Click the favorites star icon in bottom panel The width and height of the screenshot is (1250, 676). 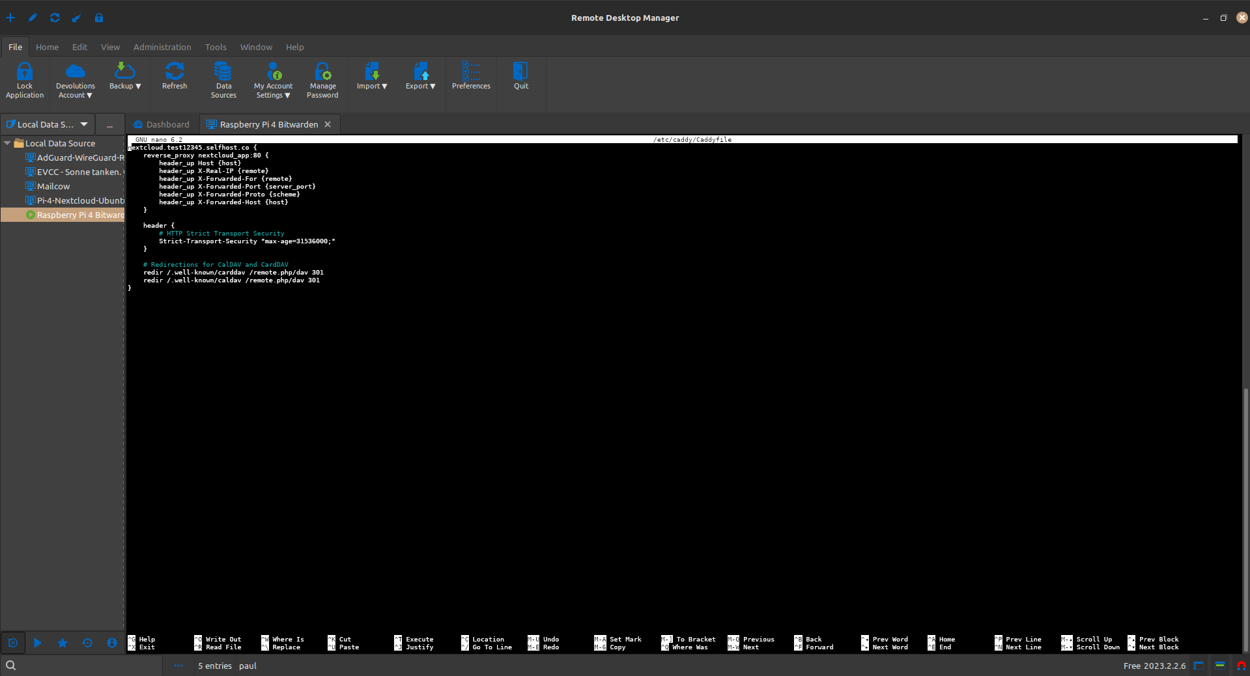click(x=63, y=643)
